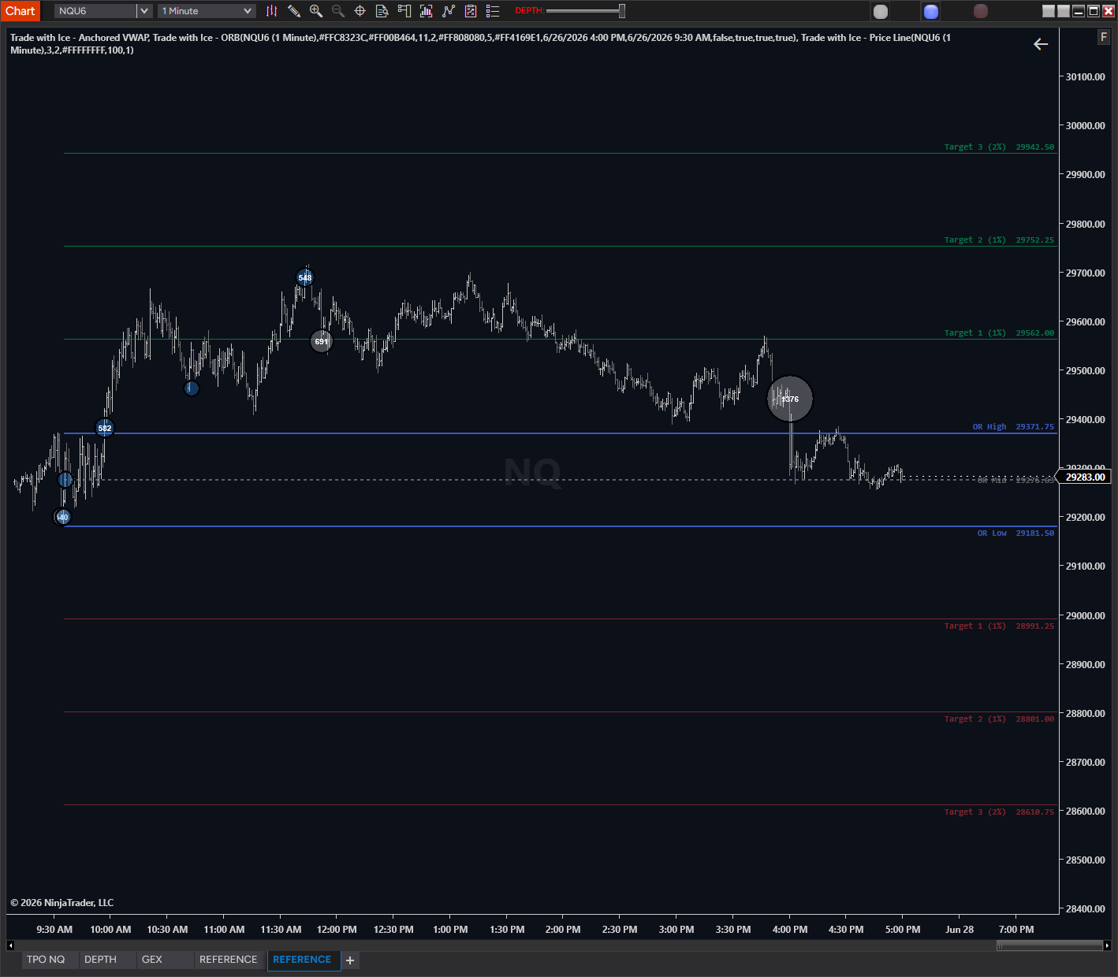Click the zoom in magnifier icon
Screen dimensions: 1118x977
[316, 11]
